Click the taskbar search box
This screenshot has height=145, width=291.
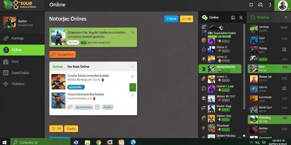(x=40, y=142)
